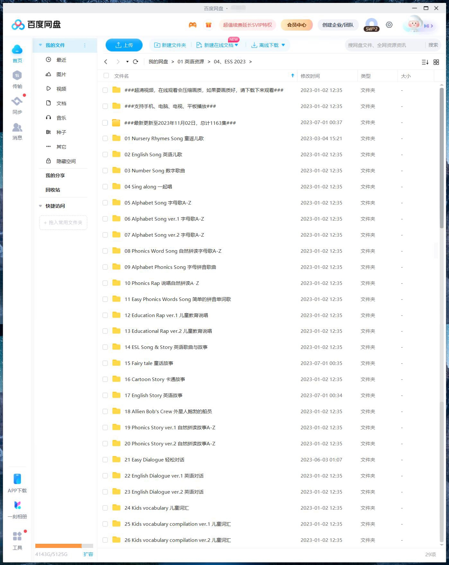Viewport: 449px width, 565px height.
Task: Click the 拖入常用文件夹 drop box
Action: pos(63,223)
